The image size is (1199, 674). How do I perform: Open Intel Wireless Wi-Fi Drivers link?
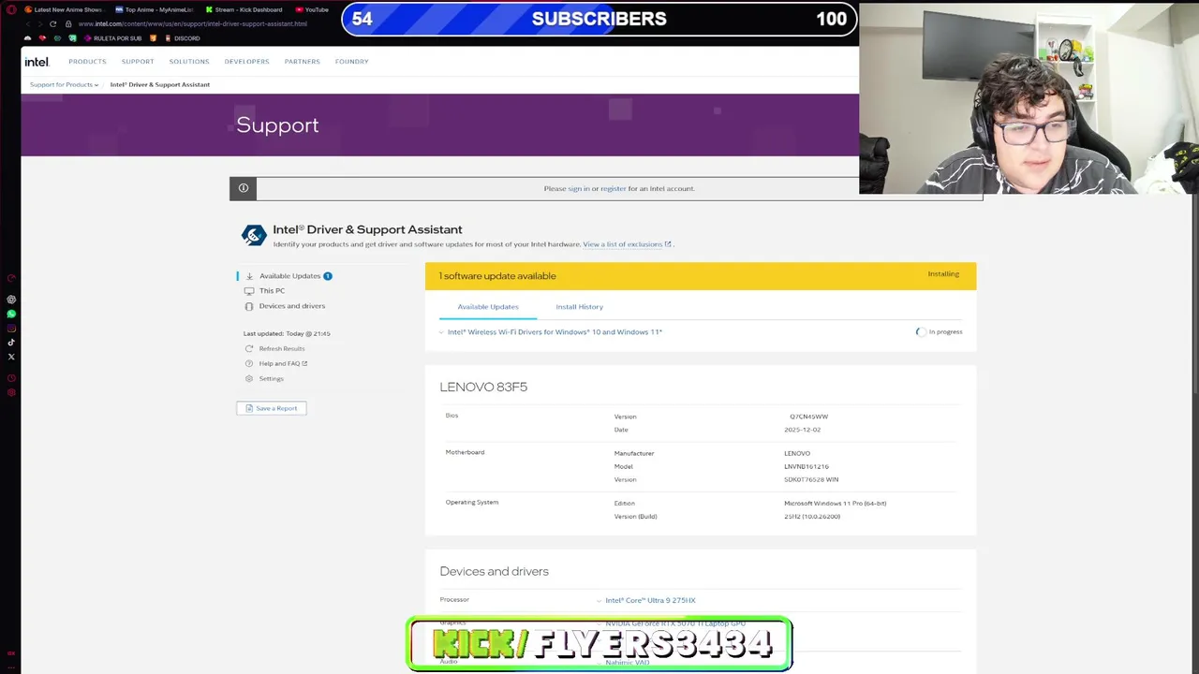[555, 332]
